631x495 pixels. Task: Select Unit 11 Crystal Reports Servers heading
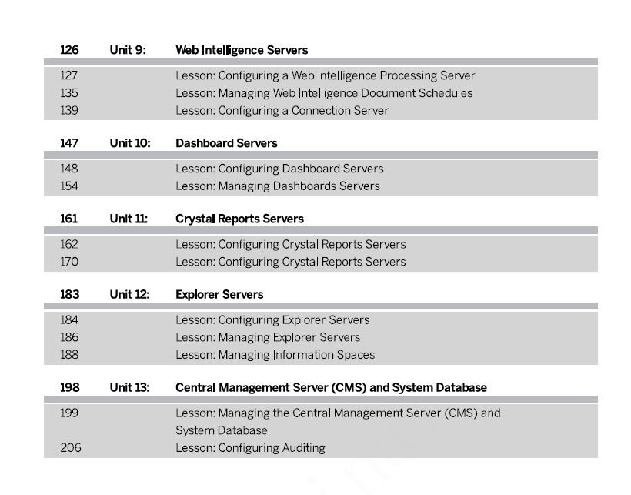(x=239, y=219)
